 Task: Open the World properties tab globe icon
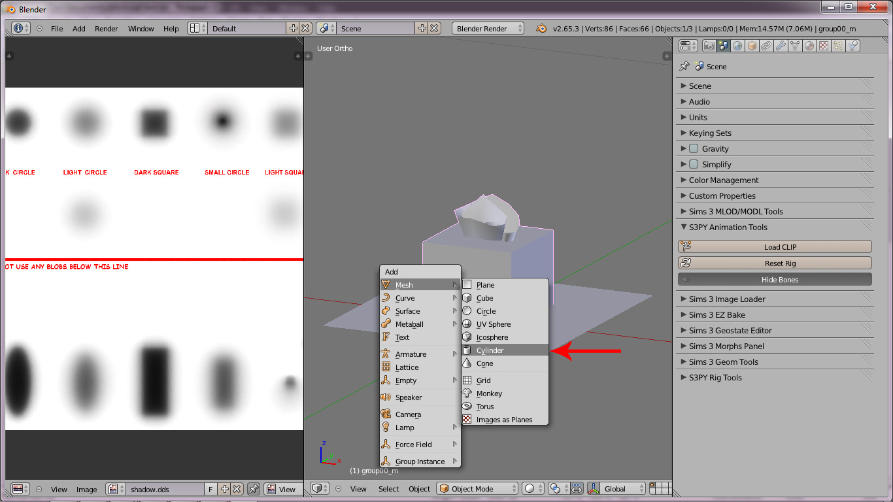[737, 46]
